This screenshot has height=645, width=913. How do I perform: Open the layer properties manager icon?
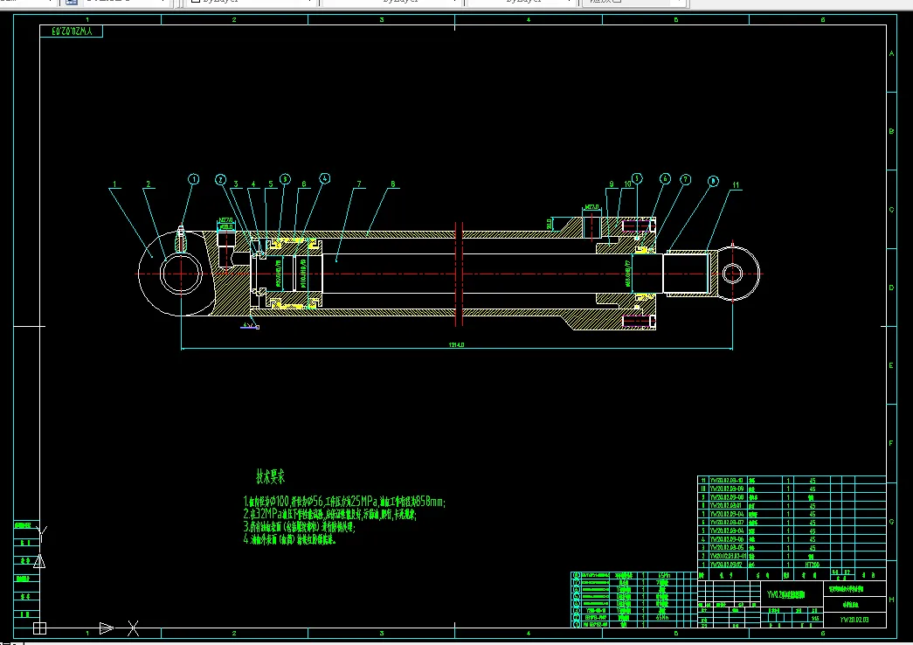click(x=71, y=3)
